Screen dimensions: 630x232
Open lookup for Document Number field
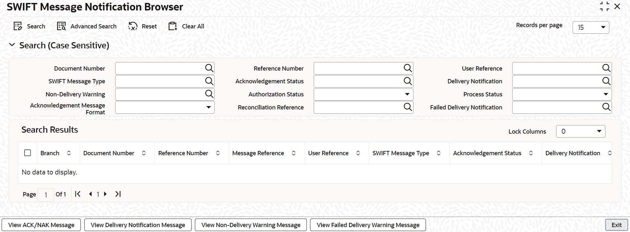pyautogui.click(x=209, y=68)
